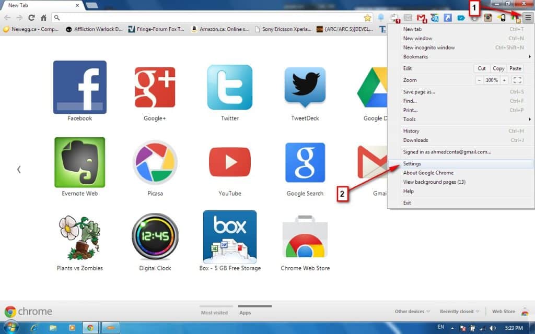Screen dimensions: 535x334
Task: Open Downloads from the menu
Action: click(x=461, y=140)
